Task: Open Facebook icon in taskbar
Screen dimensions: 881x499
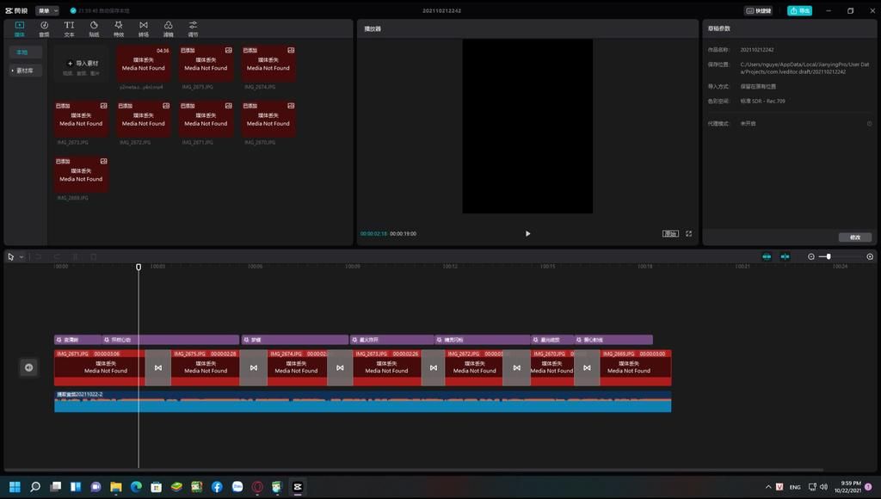Action: (x=217, y=487)
